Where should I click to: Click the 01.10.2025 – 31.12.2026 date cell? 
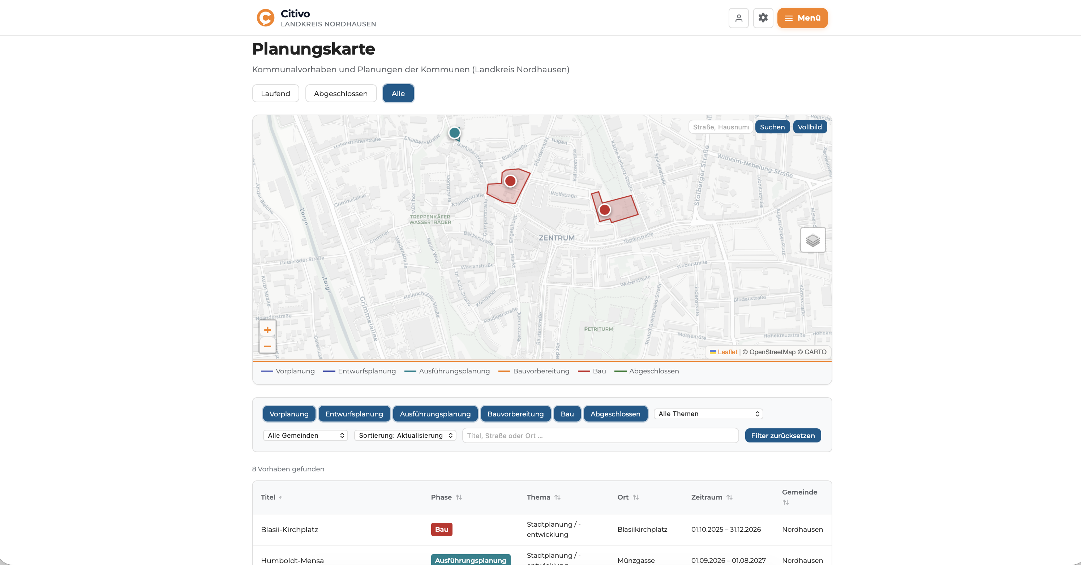pyautogui.click(x=726, y=529)
